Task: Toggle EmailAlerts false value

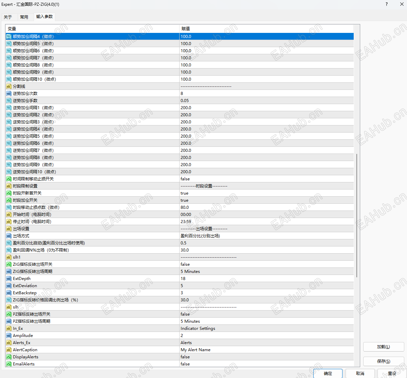Action: click(266, 364)
